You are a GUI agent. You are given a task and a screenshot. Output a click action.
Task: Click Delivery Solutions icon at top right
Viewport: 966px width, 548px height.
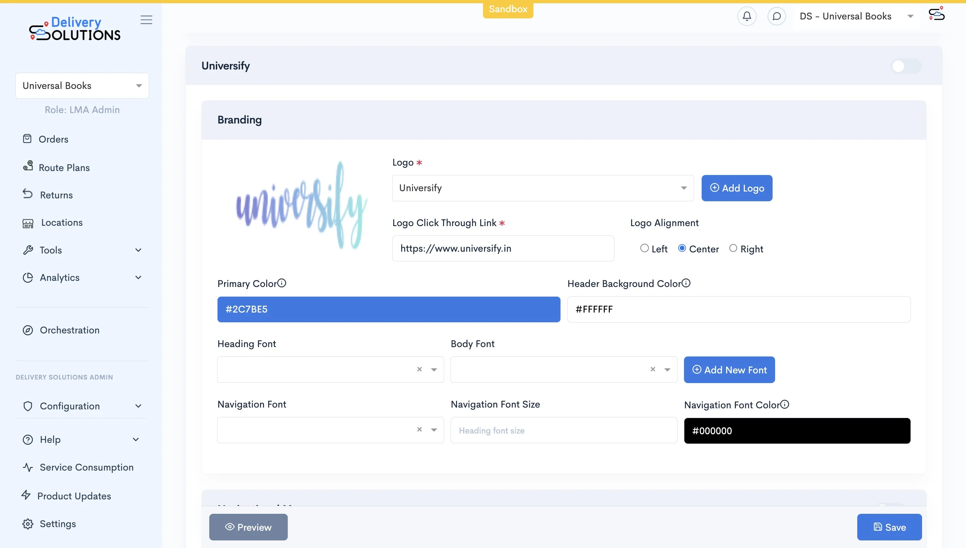click(x=936, y=14)
